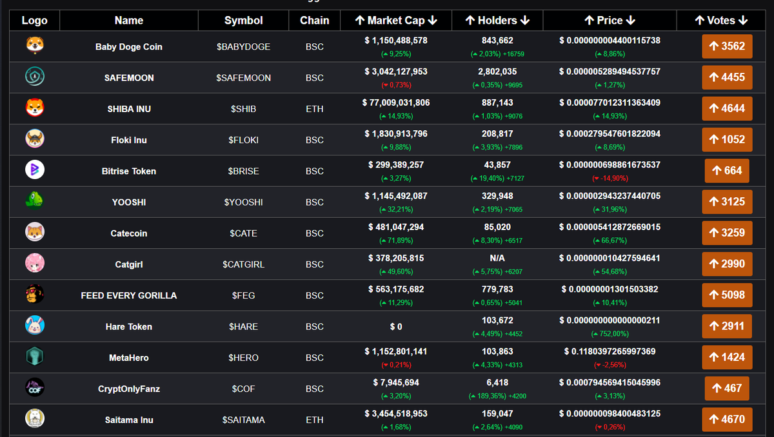This screenshot has height=437, width=774.
Task: Click the $YOOSHI symbol cell
Action: point(243,202)
